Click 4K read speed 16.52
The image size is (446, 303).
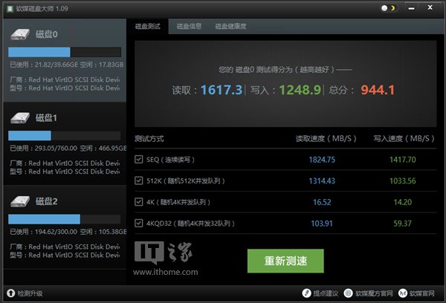tap(322, 202)
